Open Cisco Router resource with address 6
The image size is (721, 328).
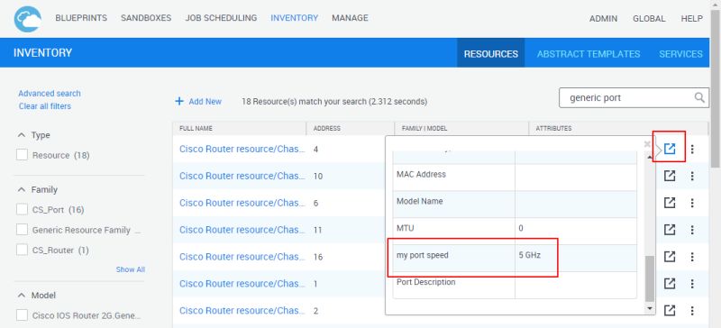242,203
